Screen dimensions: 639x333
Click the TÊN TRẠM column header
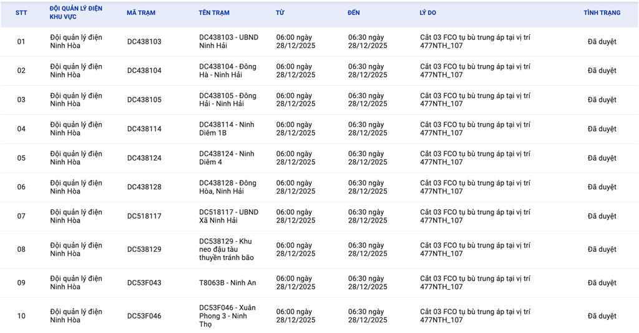[x=214, y=12]
